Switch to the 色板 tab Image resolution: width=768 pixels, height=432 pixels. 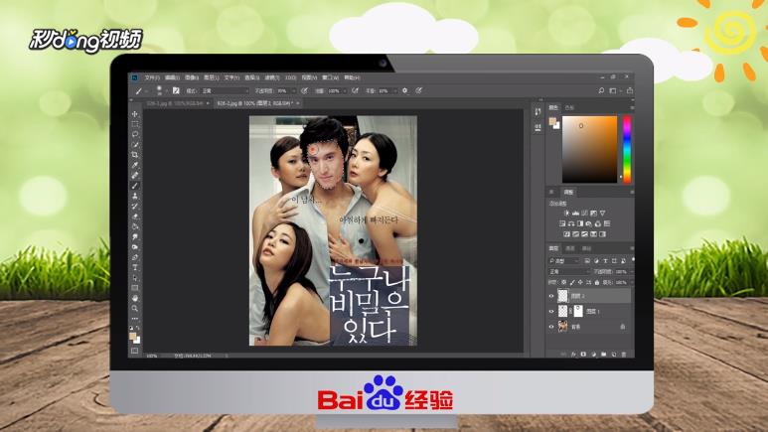click(569, 107)
